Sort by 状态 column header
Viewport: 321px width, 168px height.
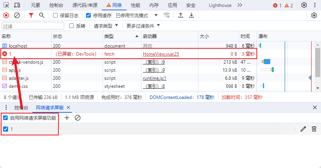[77, 36]
